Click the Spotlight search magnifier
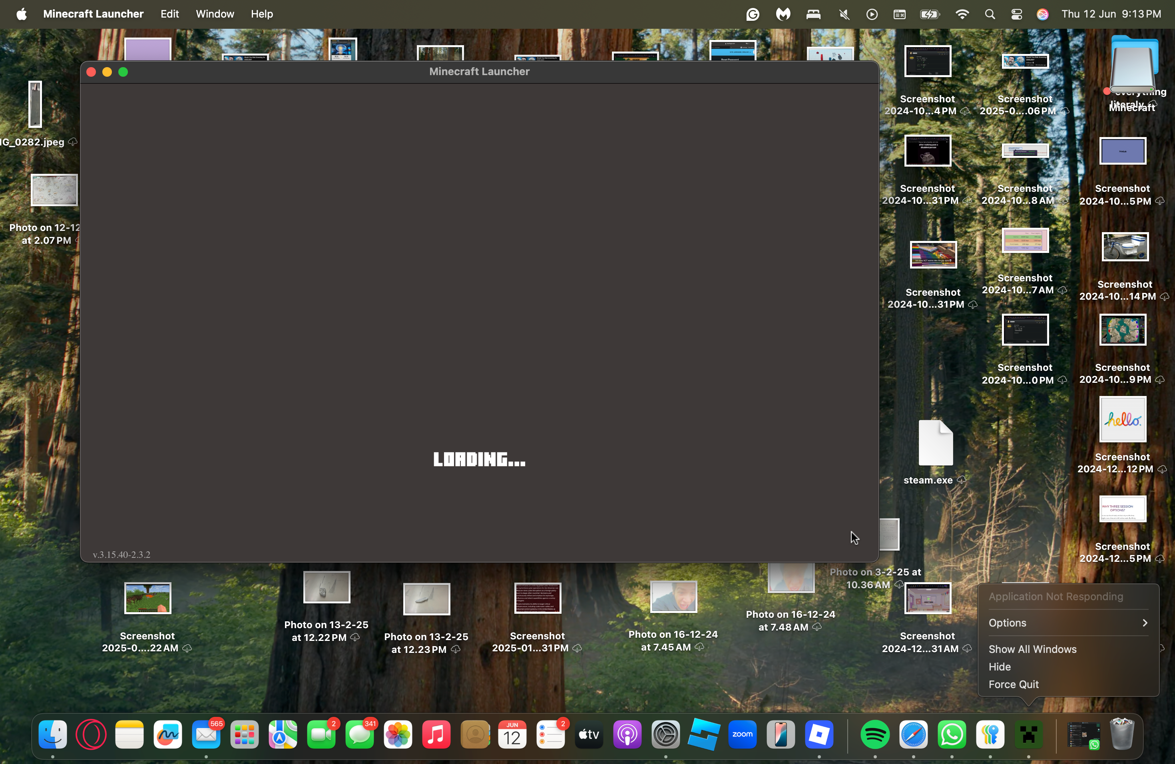This screenshot has width=1175, height=764. tap(990, 14)
